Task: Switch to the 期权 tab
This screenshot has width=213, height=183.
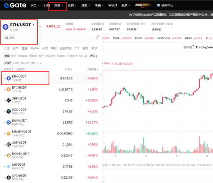Action: pyautogui.click(x=54, y=49)
